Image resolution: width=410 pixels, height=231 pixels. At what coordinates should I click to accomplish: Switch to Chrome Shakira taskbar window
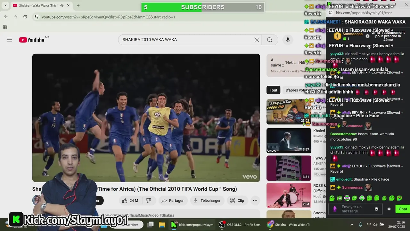point(288,225)
